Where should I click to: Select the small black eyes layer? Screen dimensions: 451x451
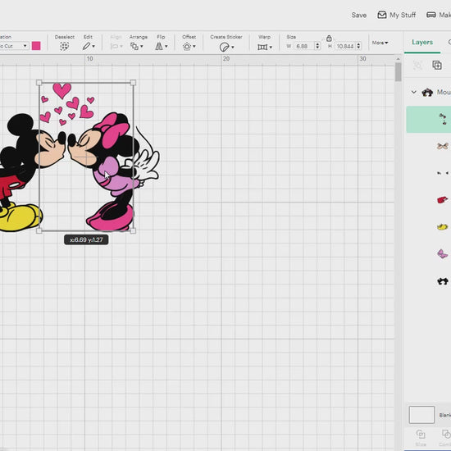(443, 173)
